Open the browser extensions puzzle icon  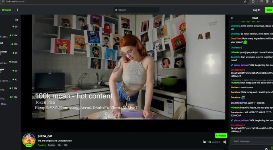pyautogui.click(x=253, y=1)
